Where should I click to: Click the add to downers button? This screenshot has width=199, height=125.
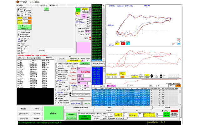pos(76,103)
